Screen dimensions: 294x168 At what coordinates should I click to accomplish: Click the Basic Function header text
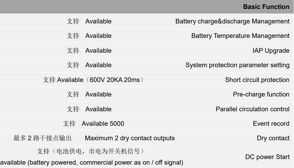coord(266,7)
